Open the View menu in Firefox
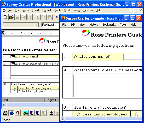 [x=82, y=25]
